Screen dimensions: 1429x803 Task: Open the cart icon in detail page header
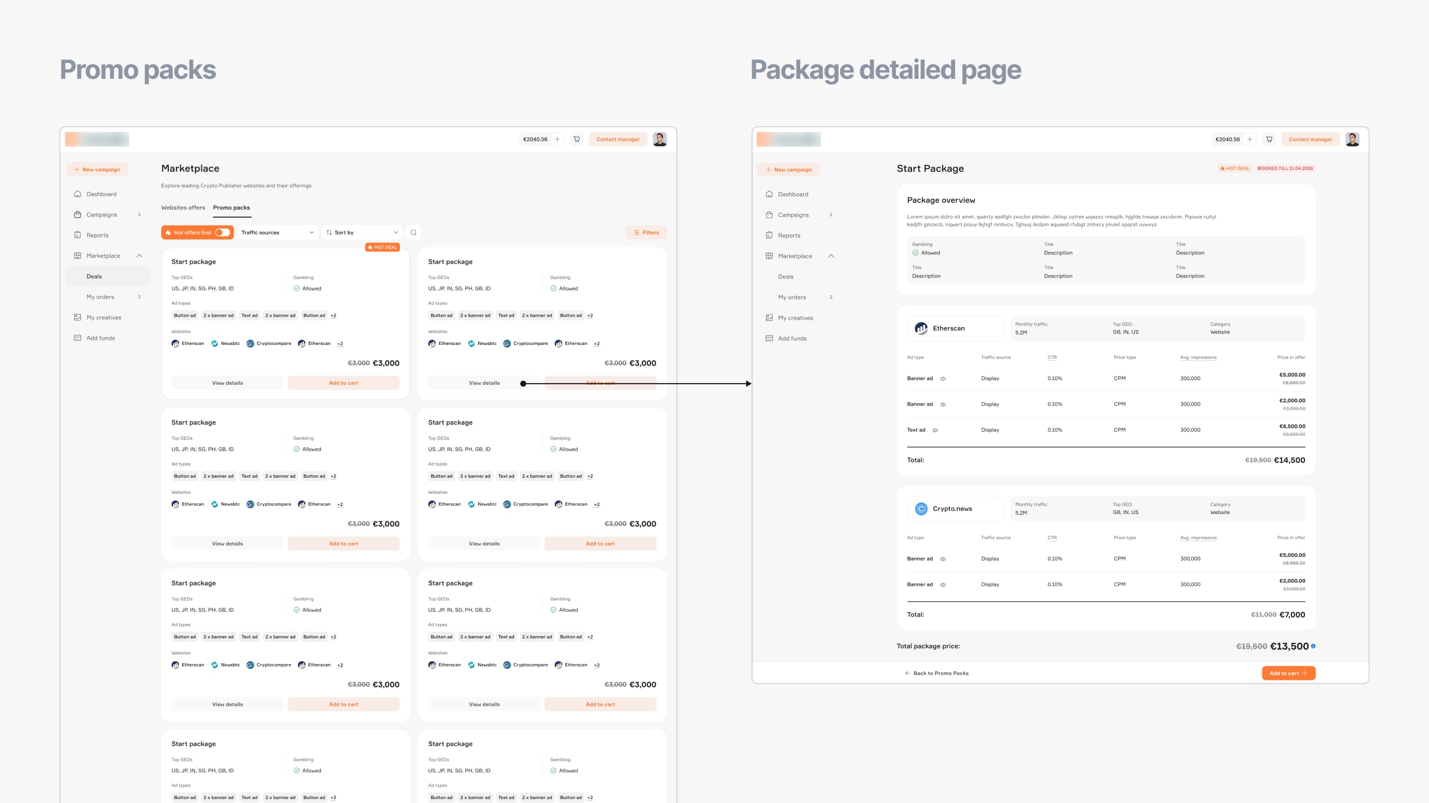point(1269,139)
